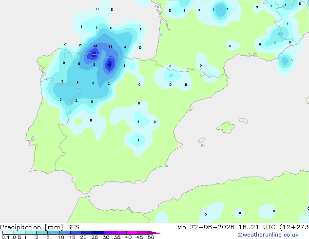Click the Ibiza island outline
The image size is (309, 239).
[202, 140]
